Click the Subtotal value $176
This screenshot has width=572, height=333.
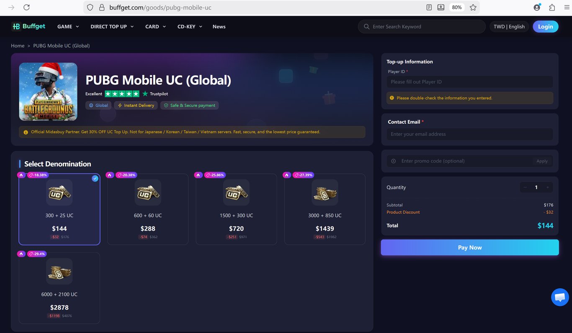(x=549, y=205)
